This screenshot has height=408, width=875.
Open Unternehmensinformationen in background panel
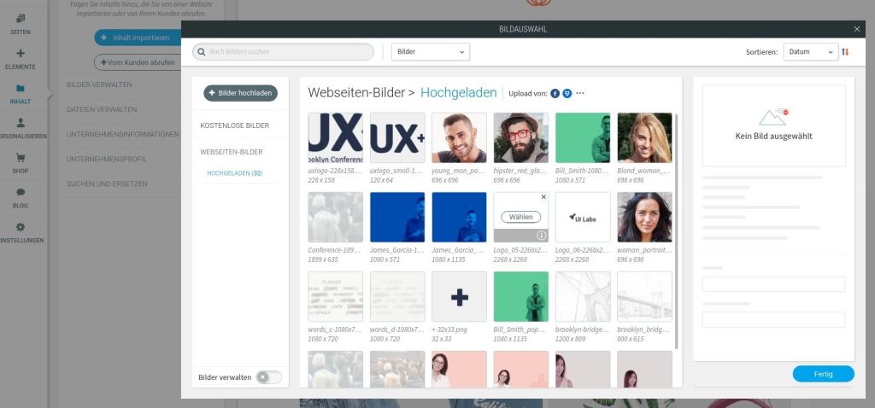123,134
